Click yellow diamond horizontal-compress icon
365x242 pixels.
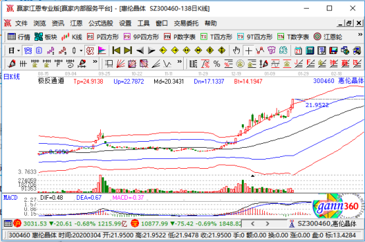click(x=198, y=51)
